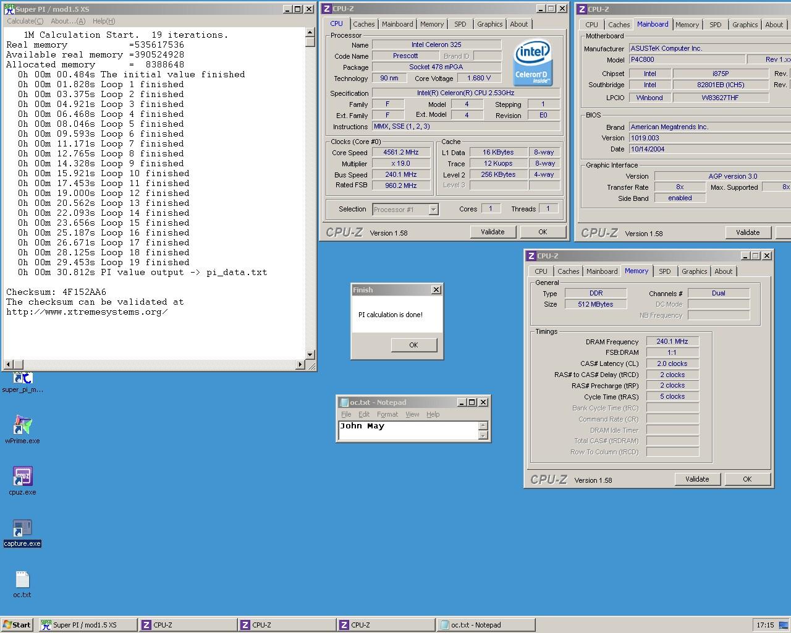Switch to first CPU-Z taskbar button
This screenshot has height=633, width=791.
(188, 625)
